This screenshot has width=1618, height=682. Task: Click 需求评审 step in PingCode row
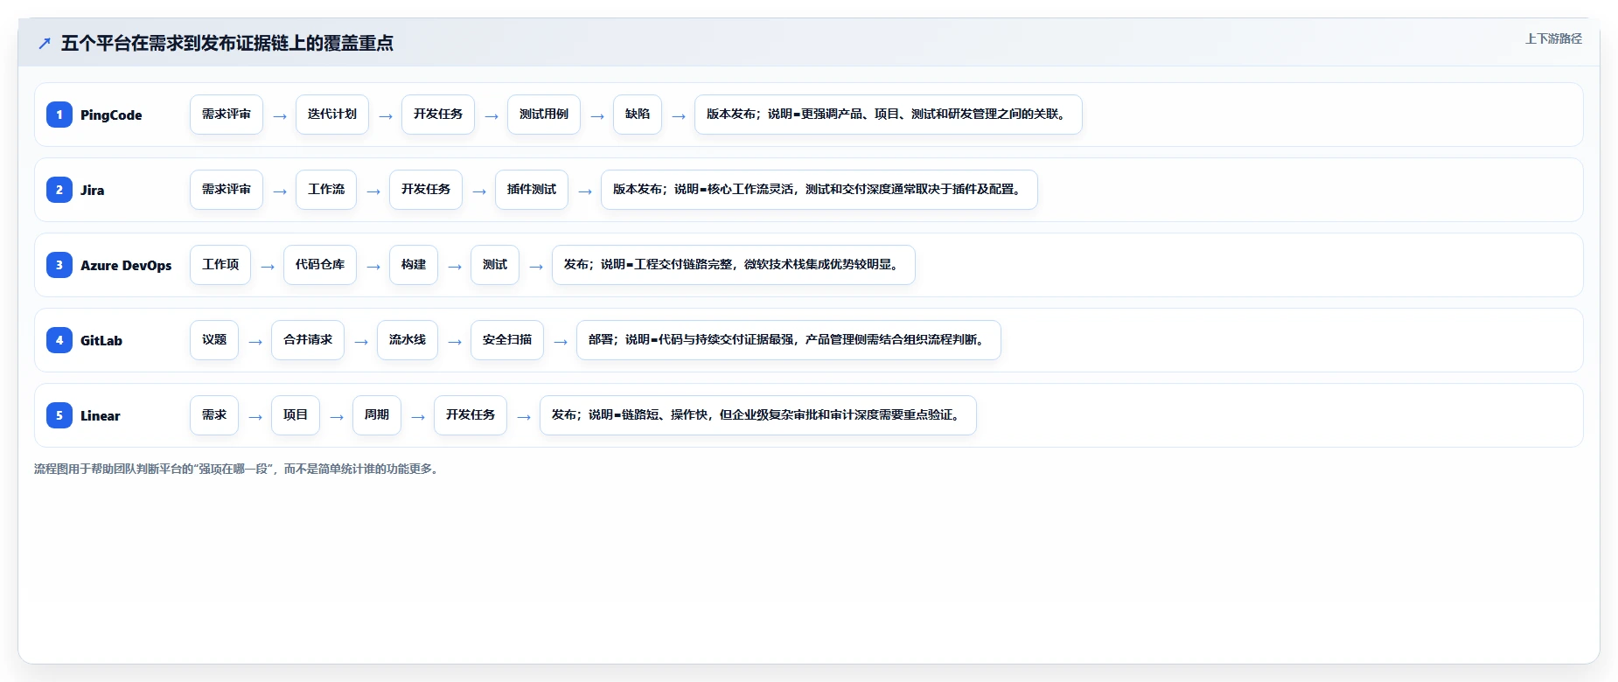(227, 115)
